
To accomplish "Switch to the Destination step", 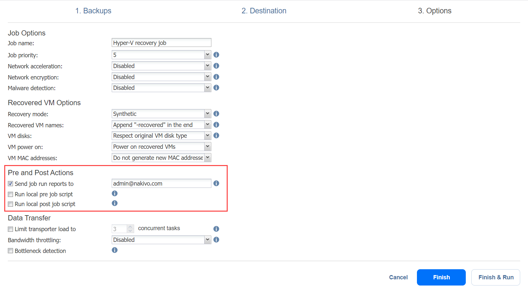I will 264,11.
